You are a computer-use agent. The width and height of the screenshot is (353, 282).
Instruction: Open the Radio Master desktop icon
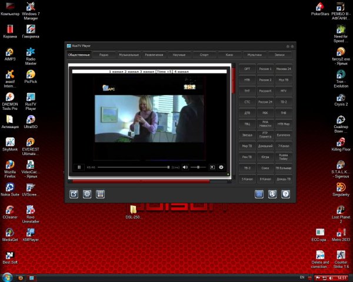coord(31,56)
